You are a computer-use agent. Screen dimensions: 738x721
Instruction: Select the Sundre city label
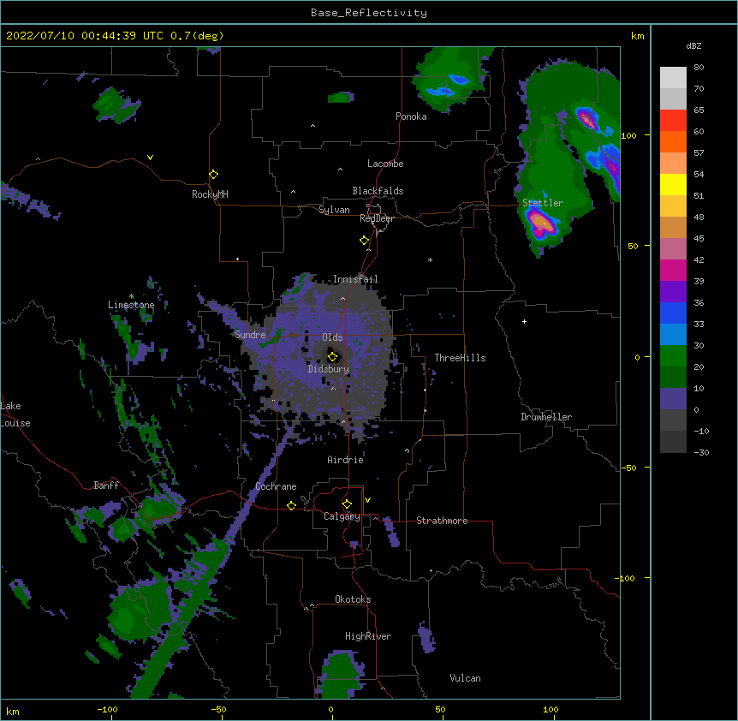click(250, 335)
